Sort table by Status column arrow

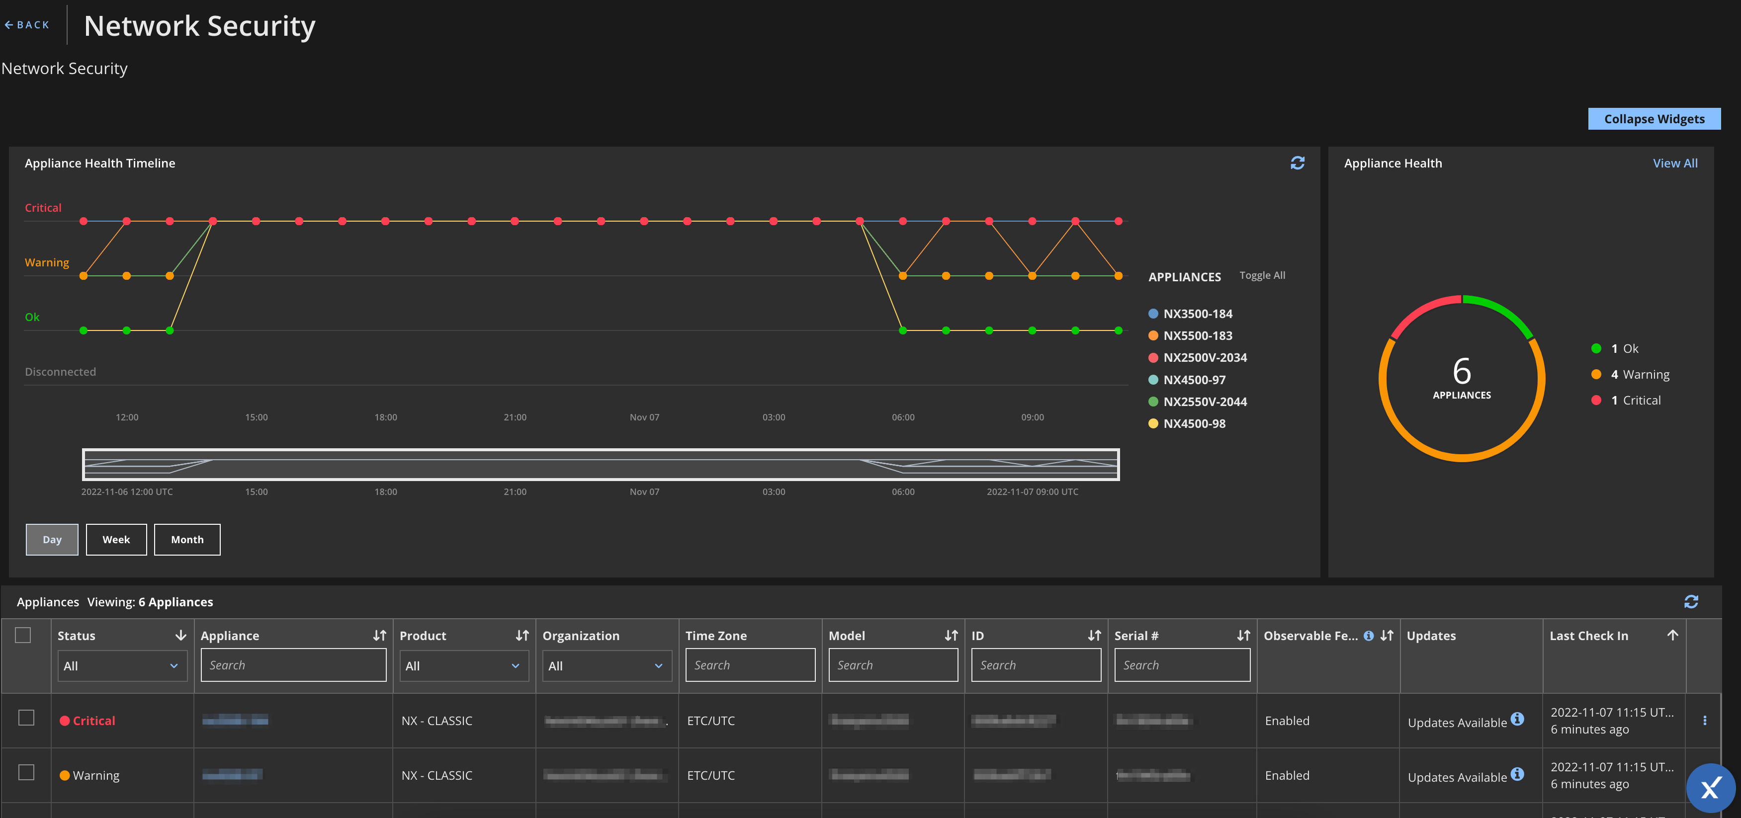tap(180, 635)
